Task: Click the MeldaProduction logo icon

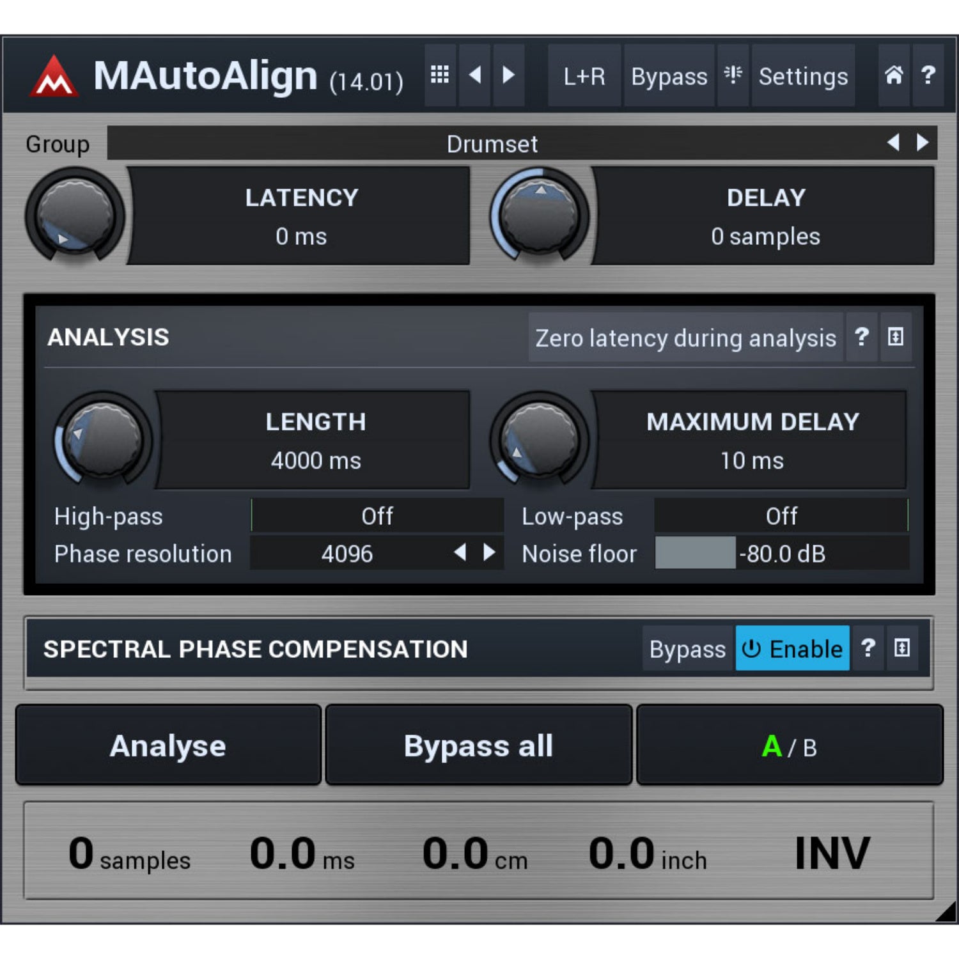Action: (x=54, y=76)
